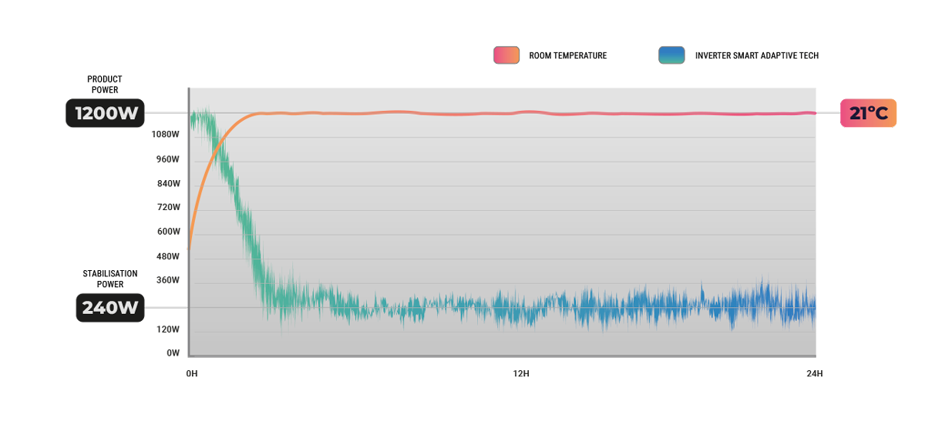The image size is (925, 421).
Task: Select the 1200W product power badge
Action: pyautogui.click(x=106, y=114)
